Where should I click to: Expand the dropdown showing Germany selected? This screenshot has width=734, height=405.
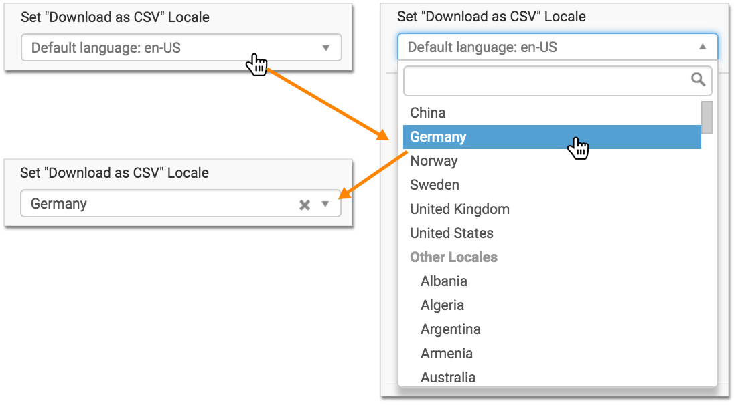coord(325,204)
